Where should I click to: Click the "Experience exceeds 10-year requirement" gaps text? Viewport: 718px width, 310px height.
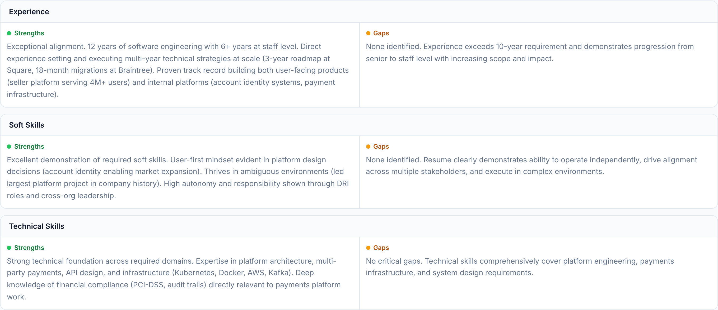[530, 52]
